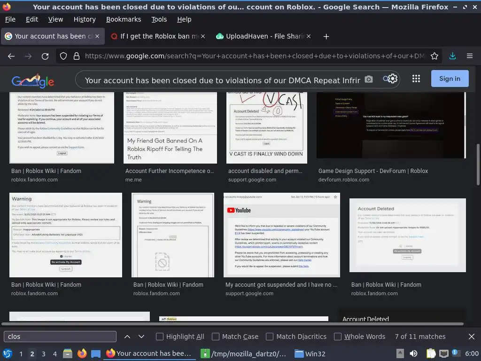Image resolution: width=481 pixels, height=361 pixels.
Task: Open clipboard manager tray icon
Action: (x=431, y=353)
